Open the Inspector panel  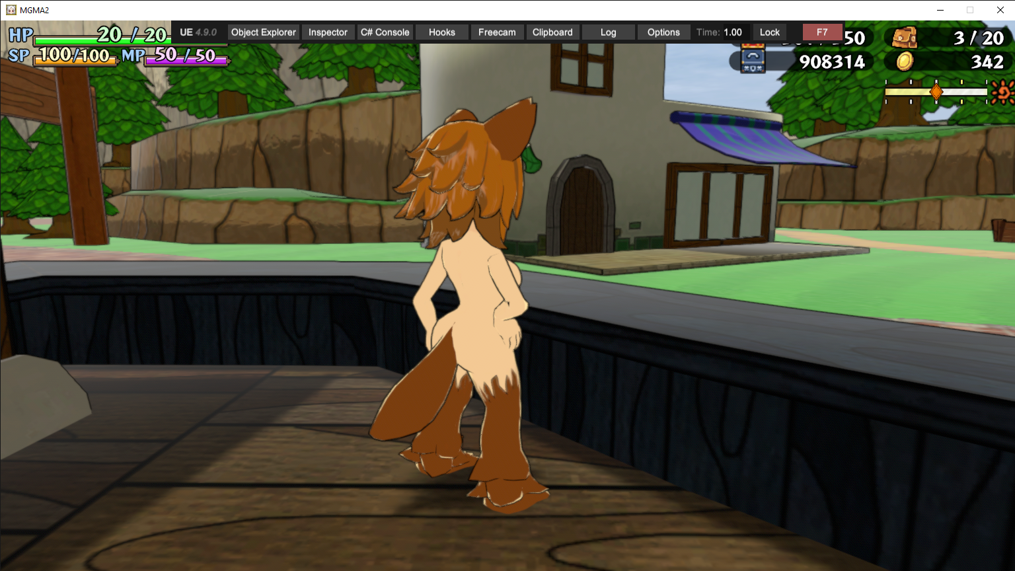(328, 32)
